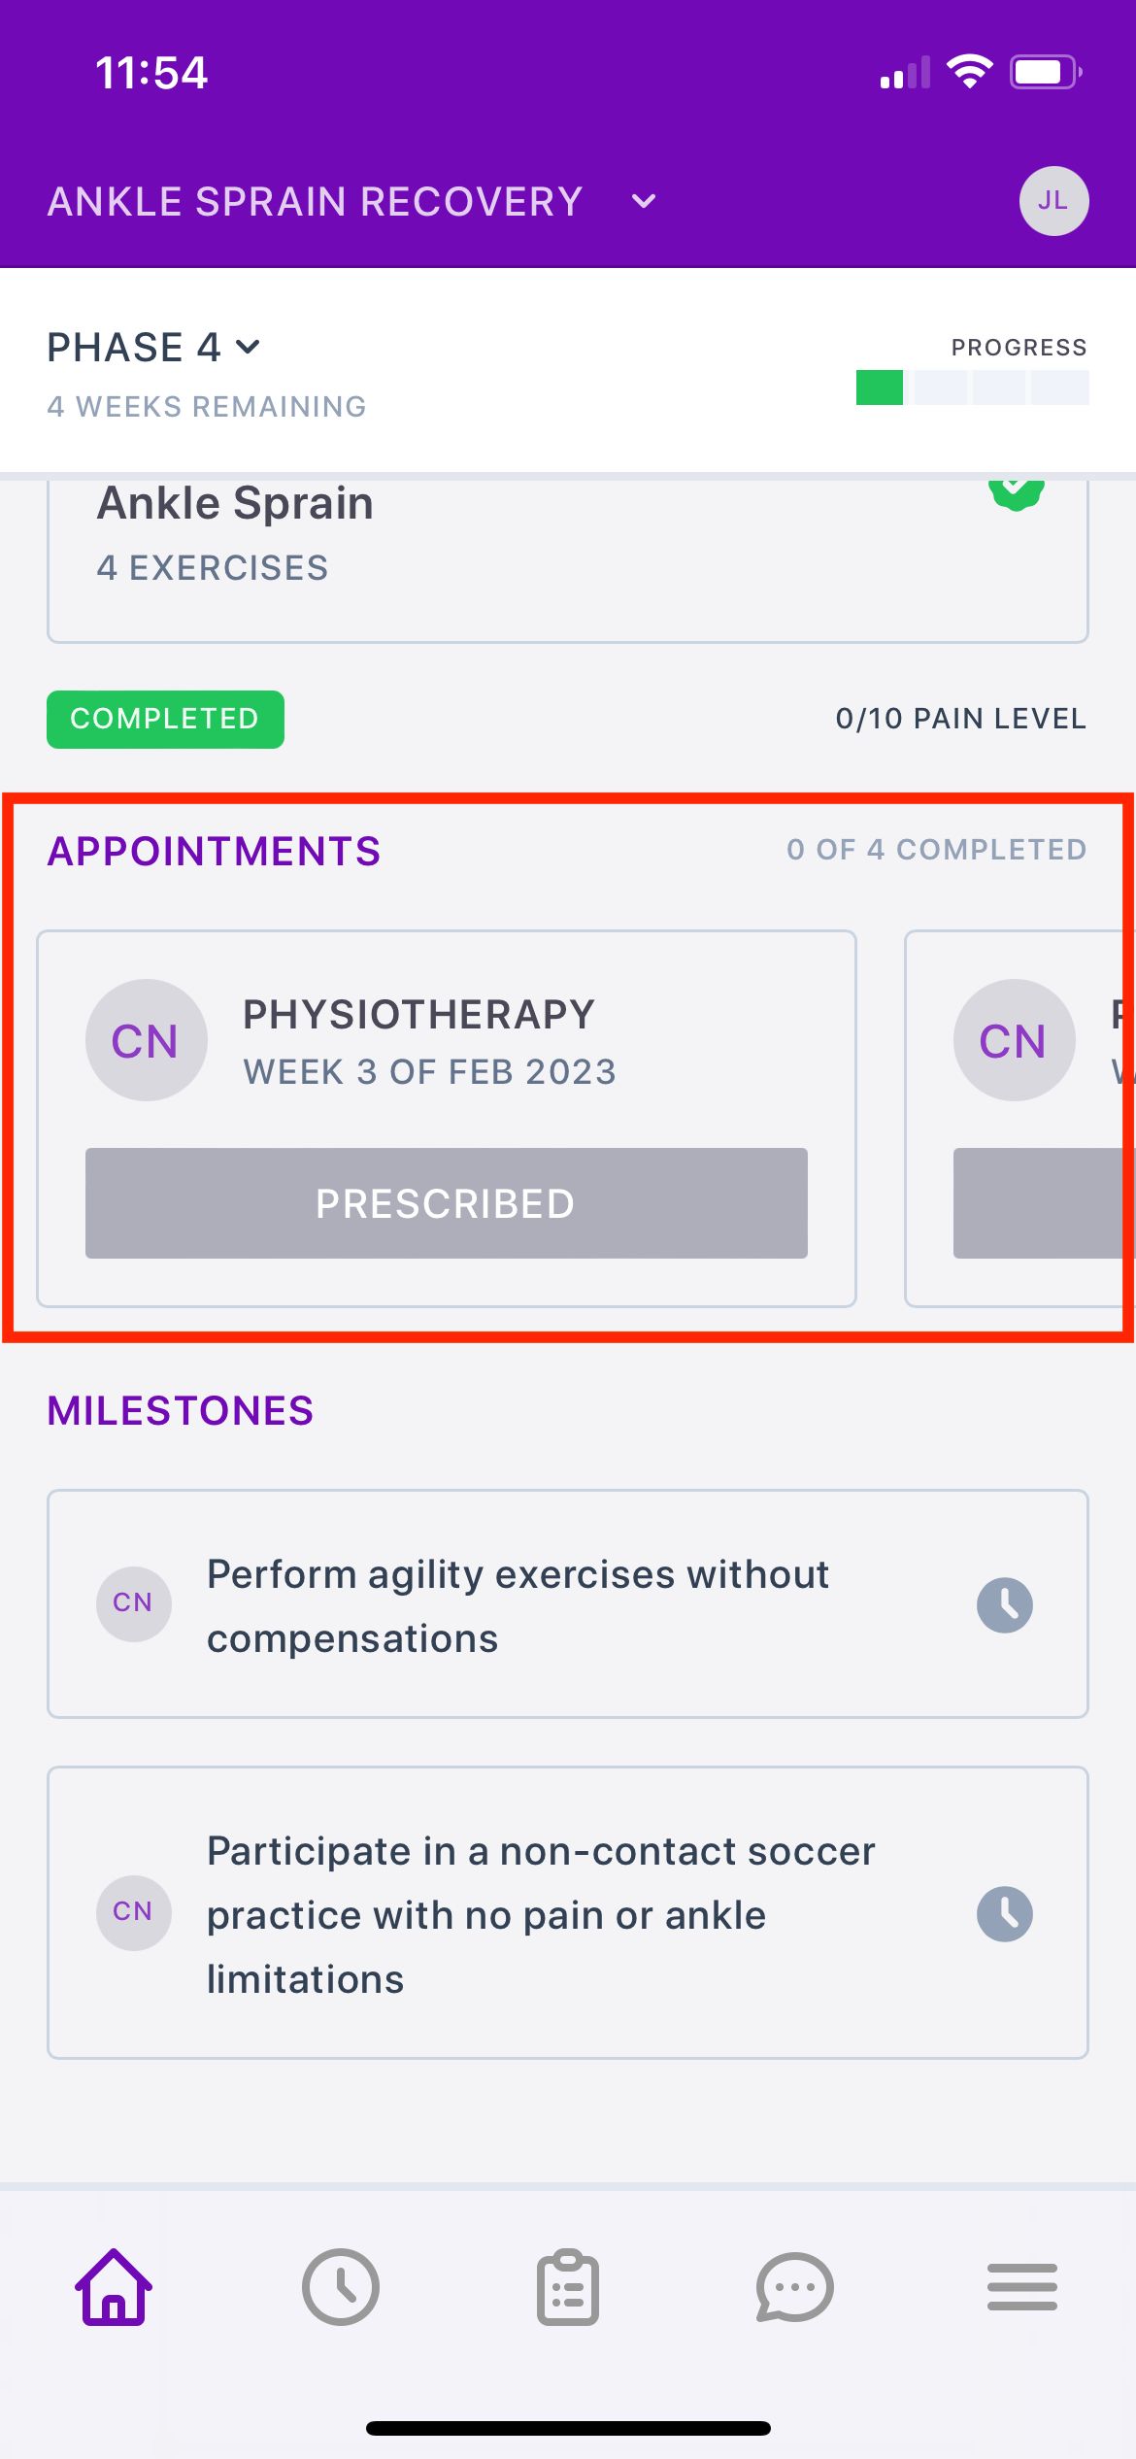Select the green progress bar segment
This screenshot has height=2459, width=1136.
(880, 387)
